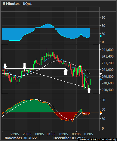117x141 pixels.
Task: Click the 241,400 price axis label
Action: pyautogui.click(x=108, y=56)
